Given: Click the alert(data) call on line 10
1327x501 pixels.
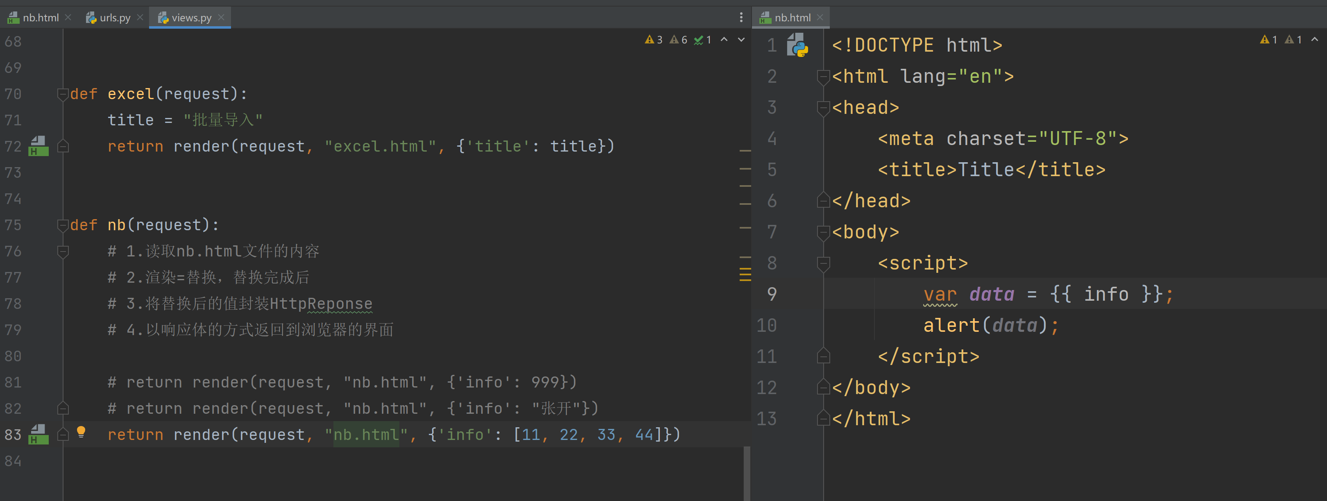Looking at the screenshot, I should pyautogui.click(x=985, y=325).
